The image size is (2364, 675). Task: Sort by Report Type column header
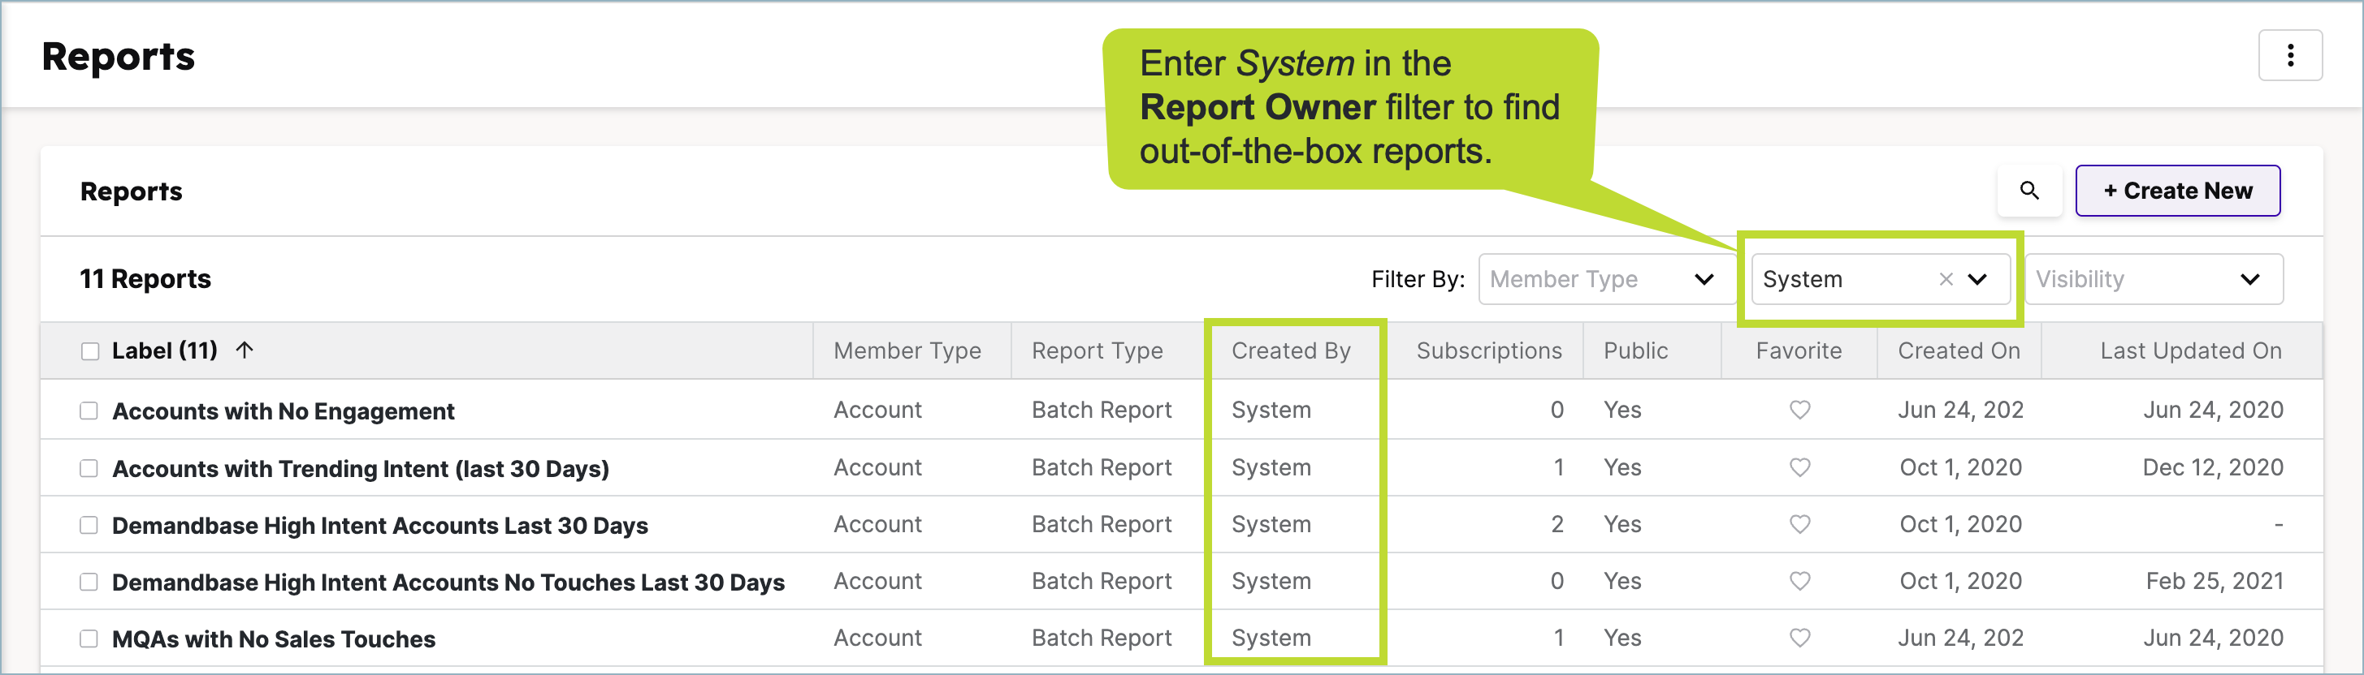1097,350
